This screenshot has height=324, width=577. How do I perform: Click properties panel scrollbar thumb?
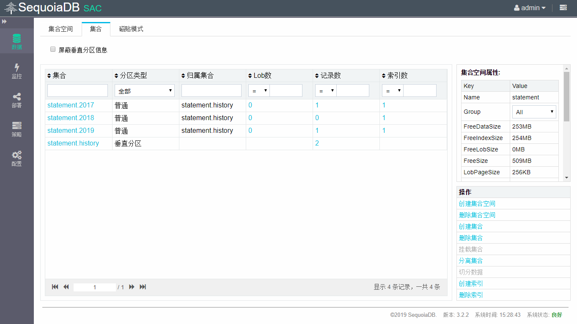[x=567, y=96]
